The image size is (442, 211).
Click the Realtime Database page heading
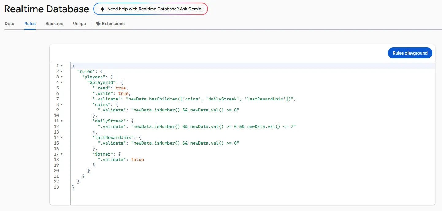[x=47, y=9]
